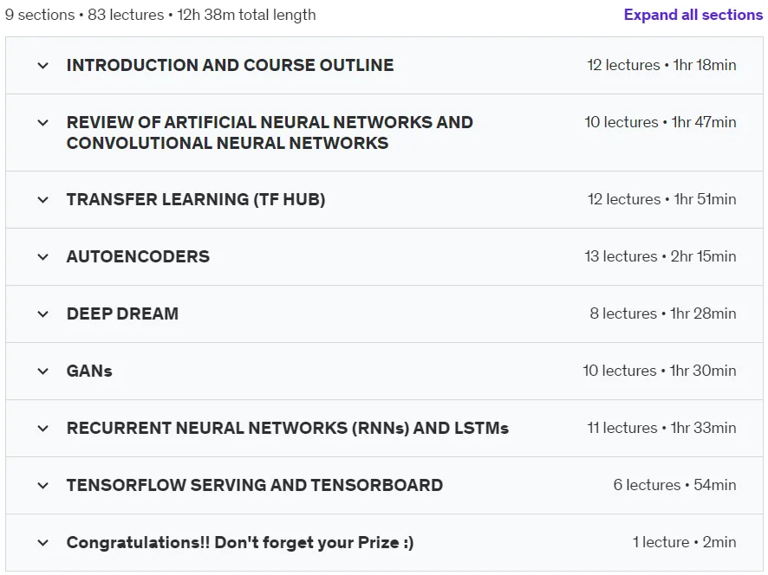Expand Transfer Learning (TF Hub) chevron
Viewport: 768px width, 575px height.
click(x=43, y=200)
